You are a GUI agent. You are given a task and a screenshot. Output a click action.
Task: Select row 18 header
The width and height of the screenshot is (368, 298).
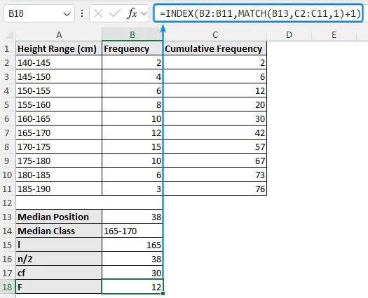pyautogui.click(x=7, y=287)
